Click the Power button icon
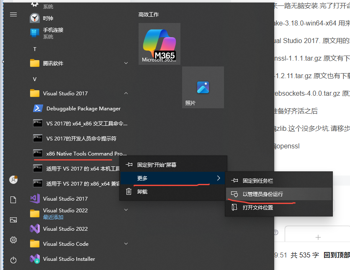Image resolution: width=350 pixels, height=270 pixels. [13, 260]
